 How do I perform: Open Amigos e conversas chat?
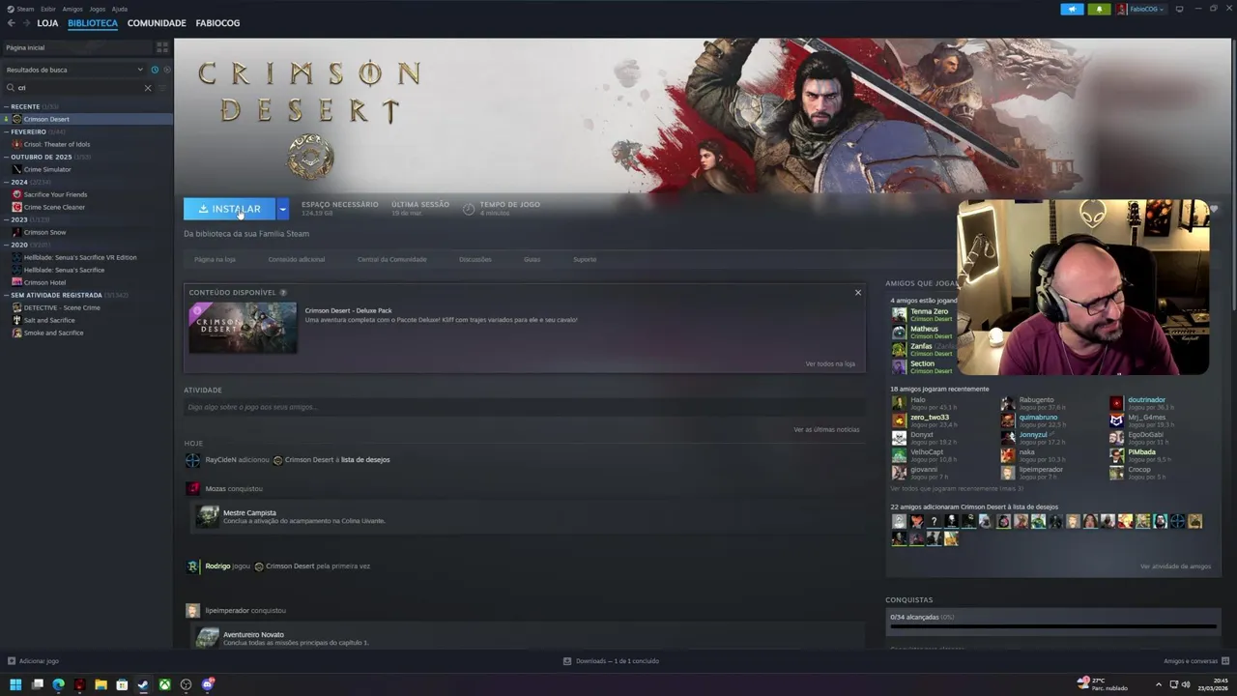coord(1195,661)
